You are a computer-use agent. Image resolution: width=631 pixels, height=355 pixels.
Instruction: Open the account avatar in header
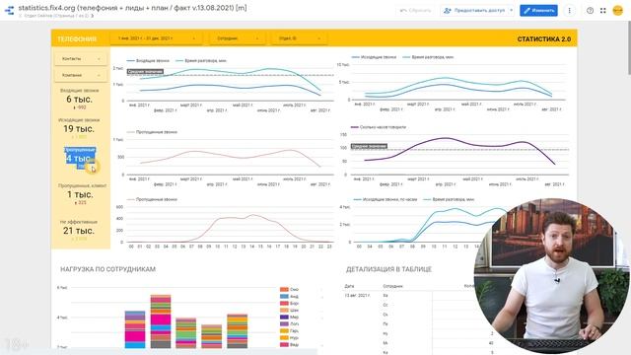(618, 11)
